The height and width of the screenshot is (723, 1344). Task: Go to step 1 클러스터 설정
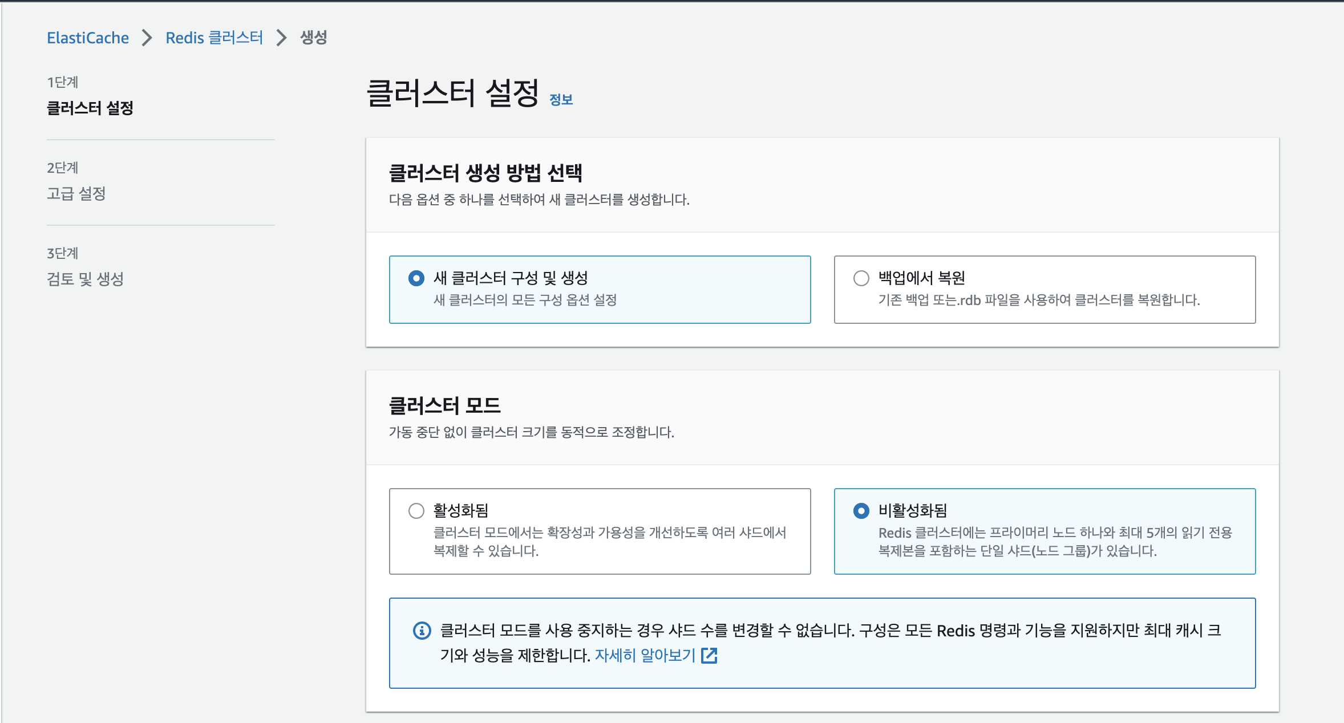(x=90, y=108)
